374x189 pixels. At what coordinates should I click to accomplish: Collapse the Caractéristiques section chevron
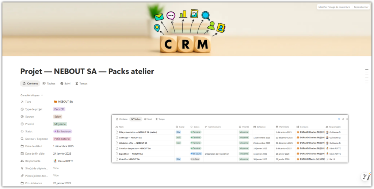[x=42, y=95]
